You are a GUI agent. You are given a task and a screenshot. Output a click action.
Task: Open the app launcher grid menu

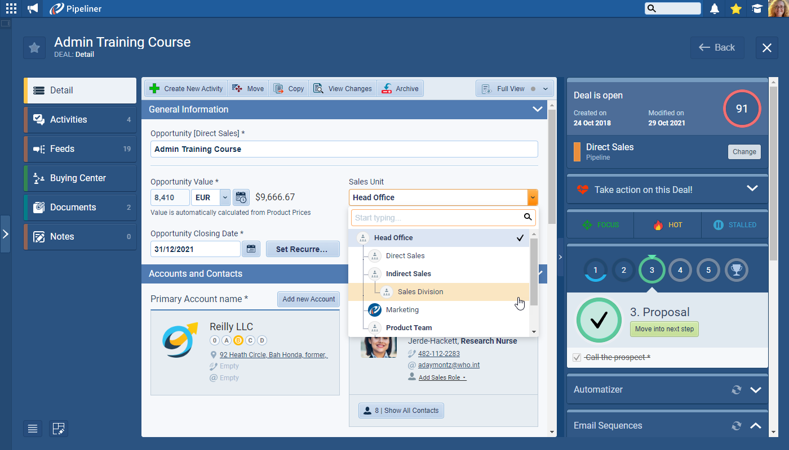(x=11, y=8)
